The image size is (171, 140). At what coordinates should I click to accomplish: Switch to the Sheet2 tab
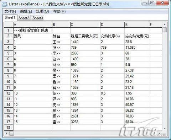pyautogui.click(x=24, y=18)
